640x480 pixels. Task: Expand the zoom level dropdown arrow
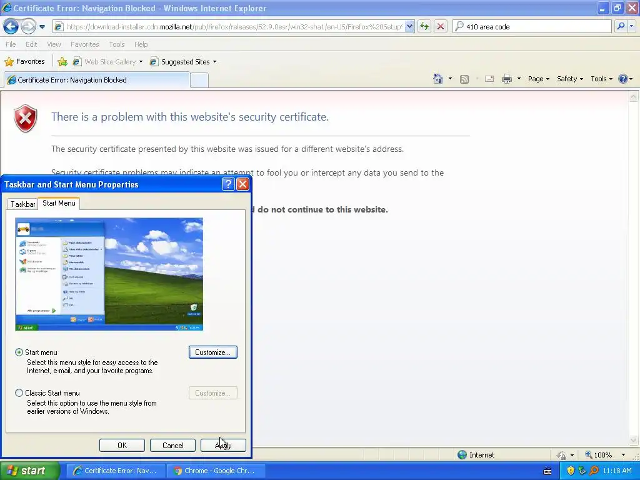tap(623, 455)
